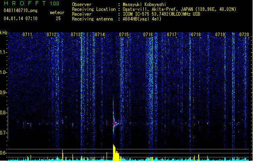Click the 0712 time marker
The image size is (253, 161).
[x=51, y=35]
